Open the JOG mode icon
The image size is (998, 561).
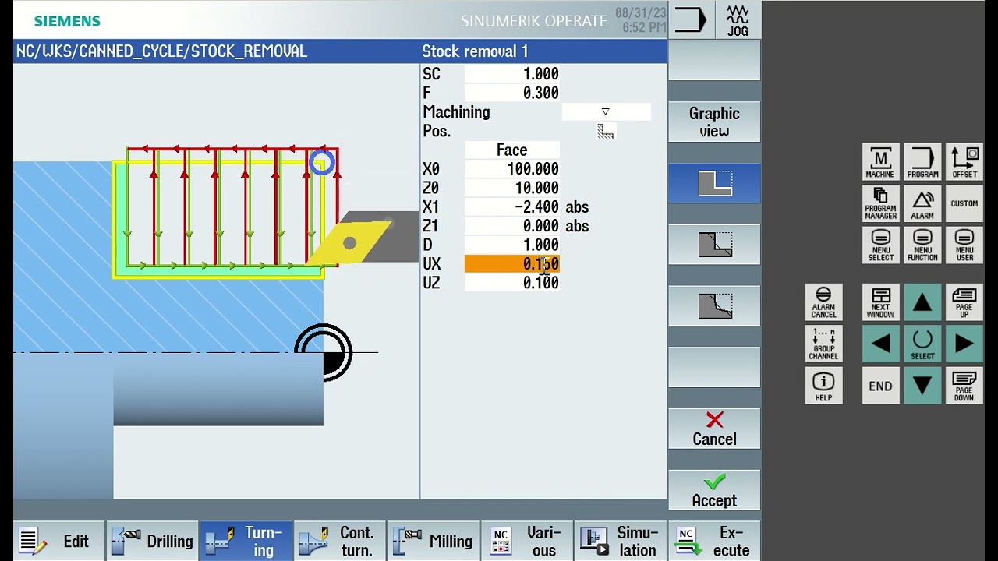click(737, 20)
